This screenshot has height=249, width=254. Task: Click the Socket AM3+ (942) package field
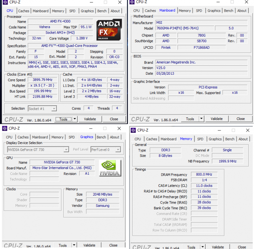pyautogui.click(x=60, y=33)
